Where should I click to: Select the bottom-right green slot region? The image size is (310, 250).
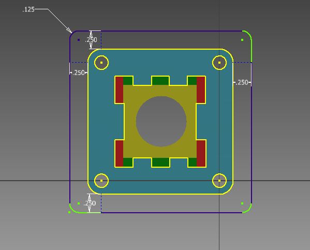(x=192, y=163)
